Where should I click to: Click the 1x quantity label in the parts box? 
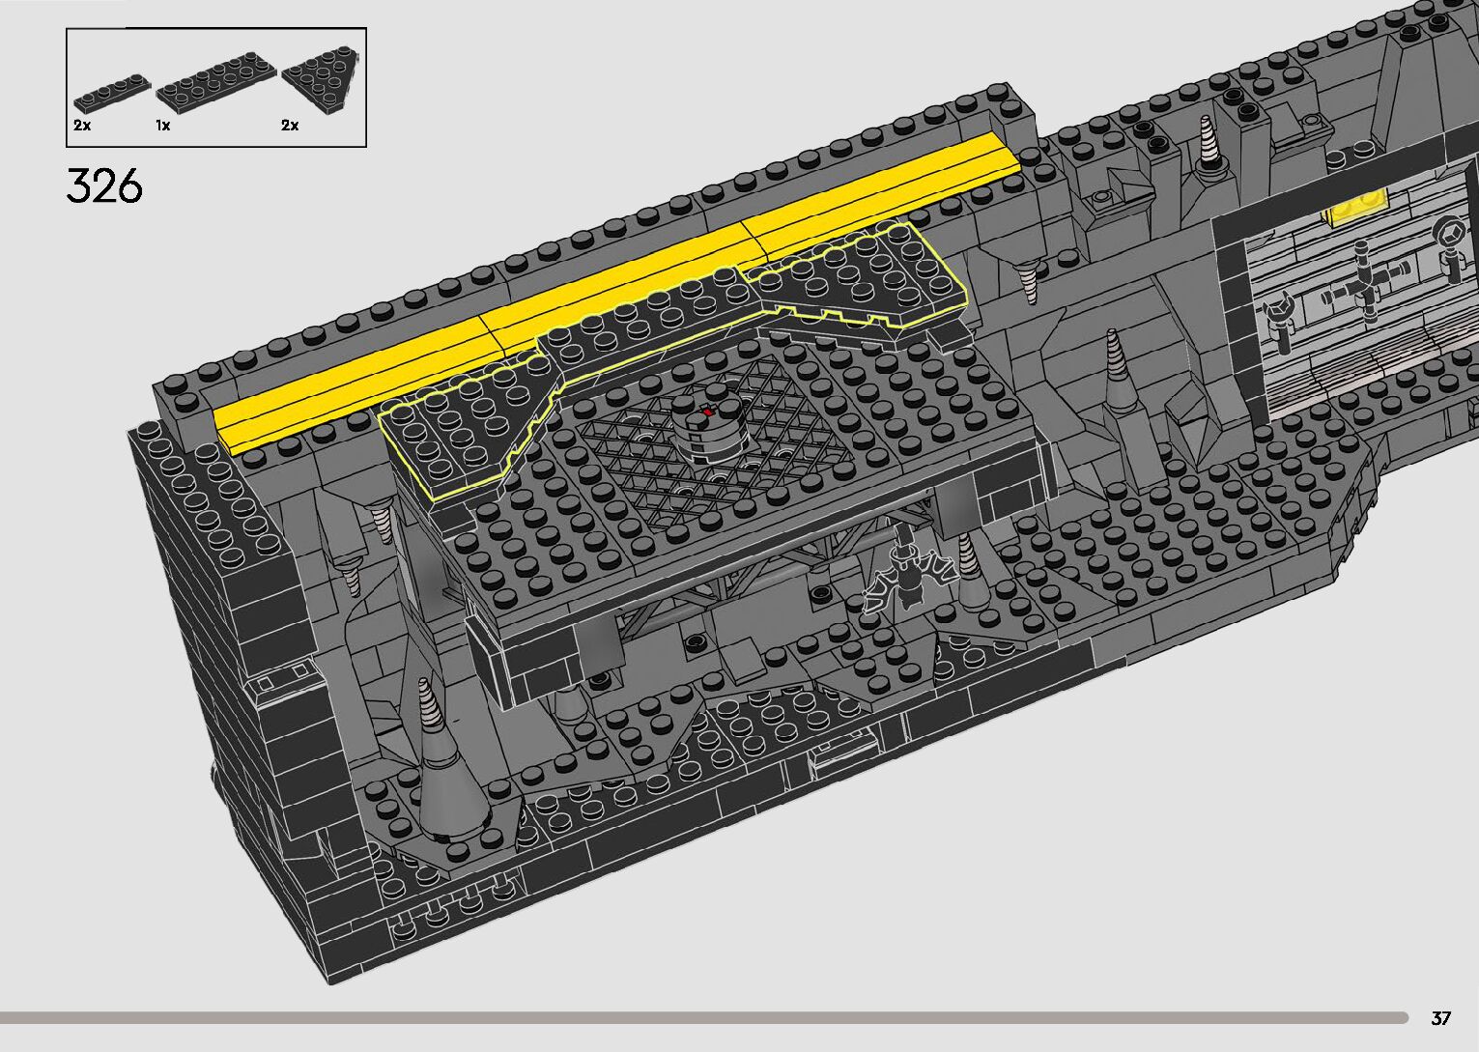(163, 126)
